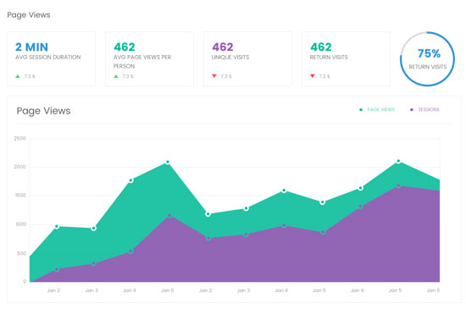Click the red down arrow under Unique Visits
The image size is (466, 309).
pyautogui.click(x=214, y=76)
